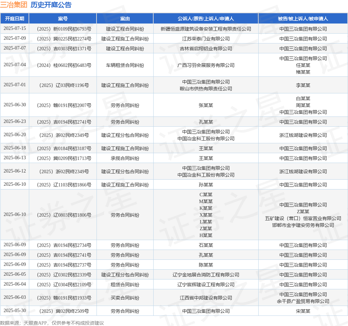Click plaintiff C某某

pyautogui.click(x=206, y=195)
